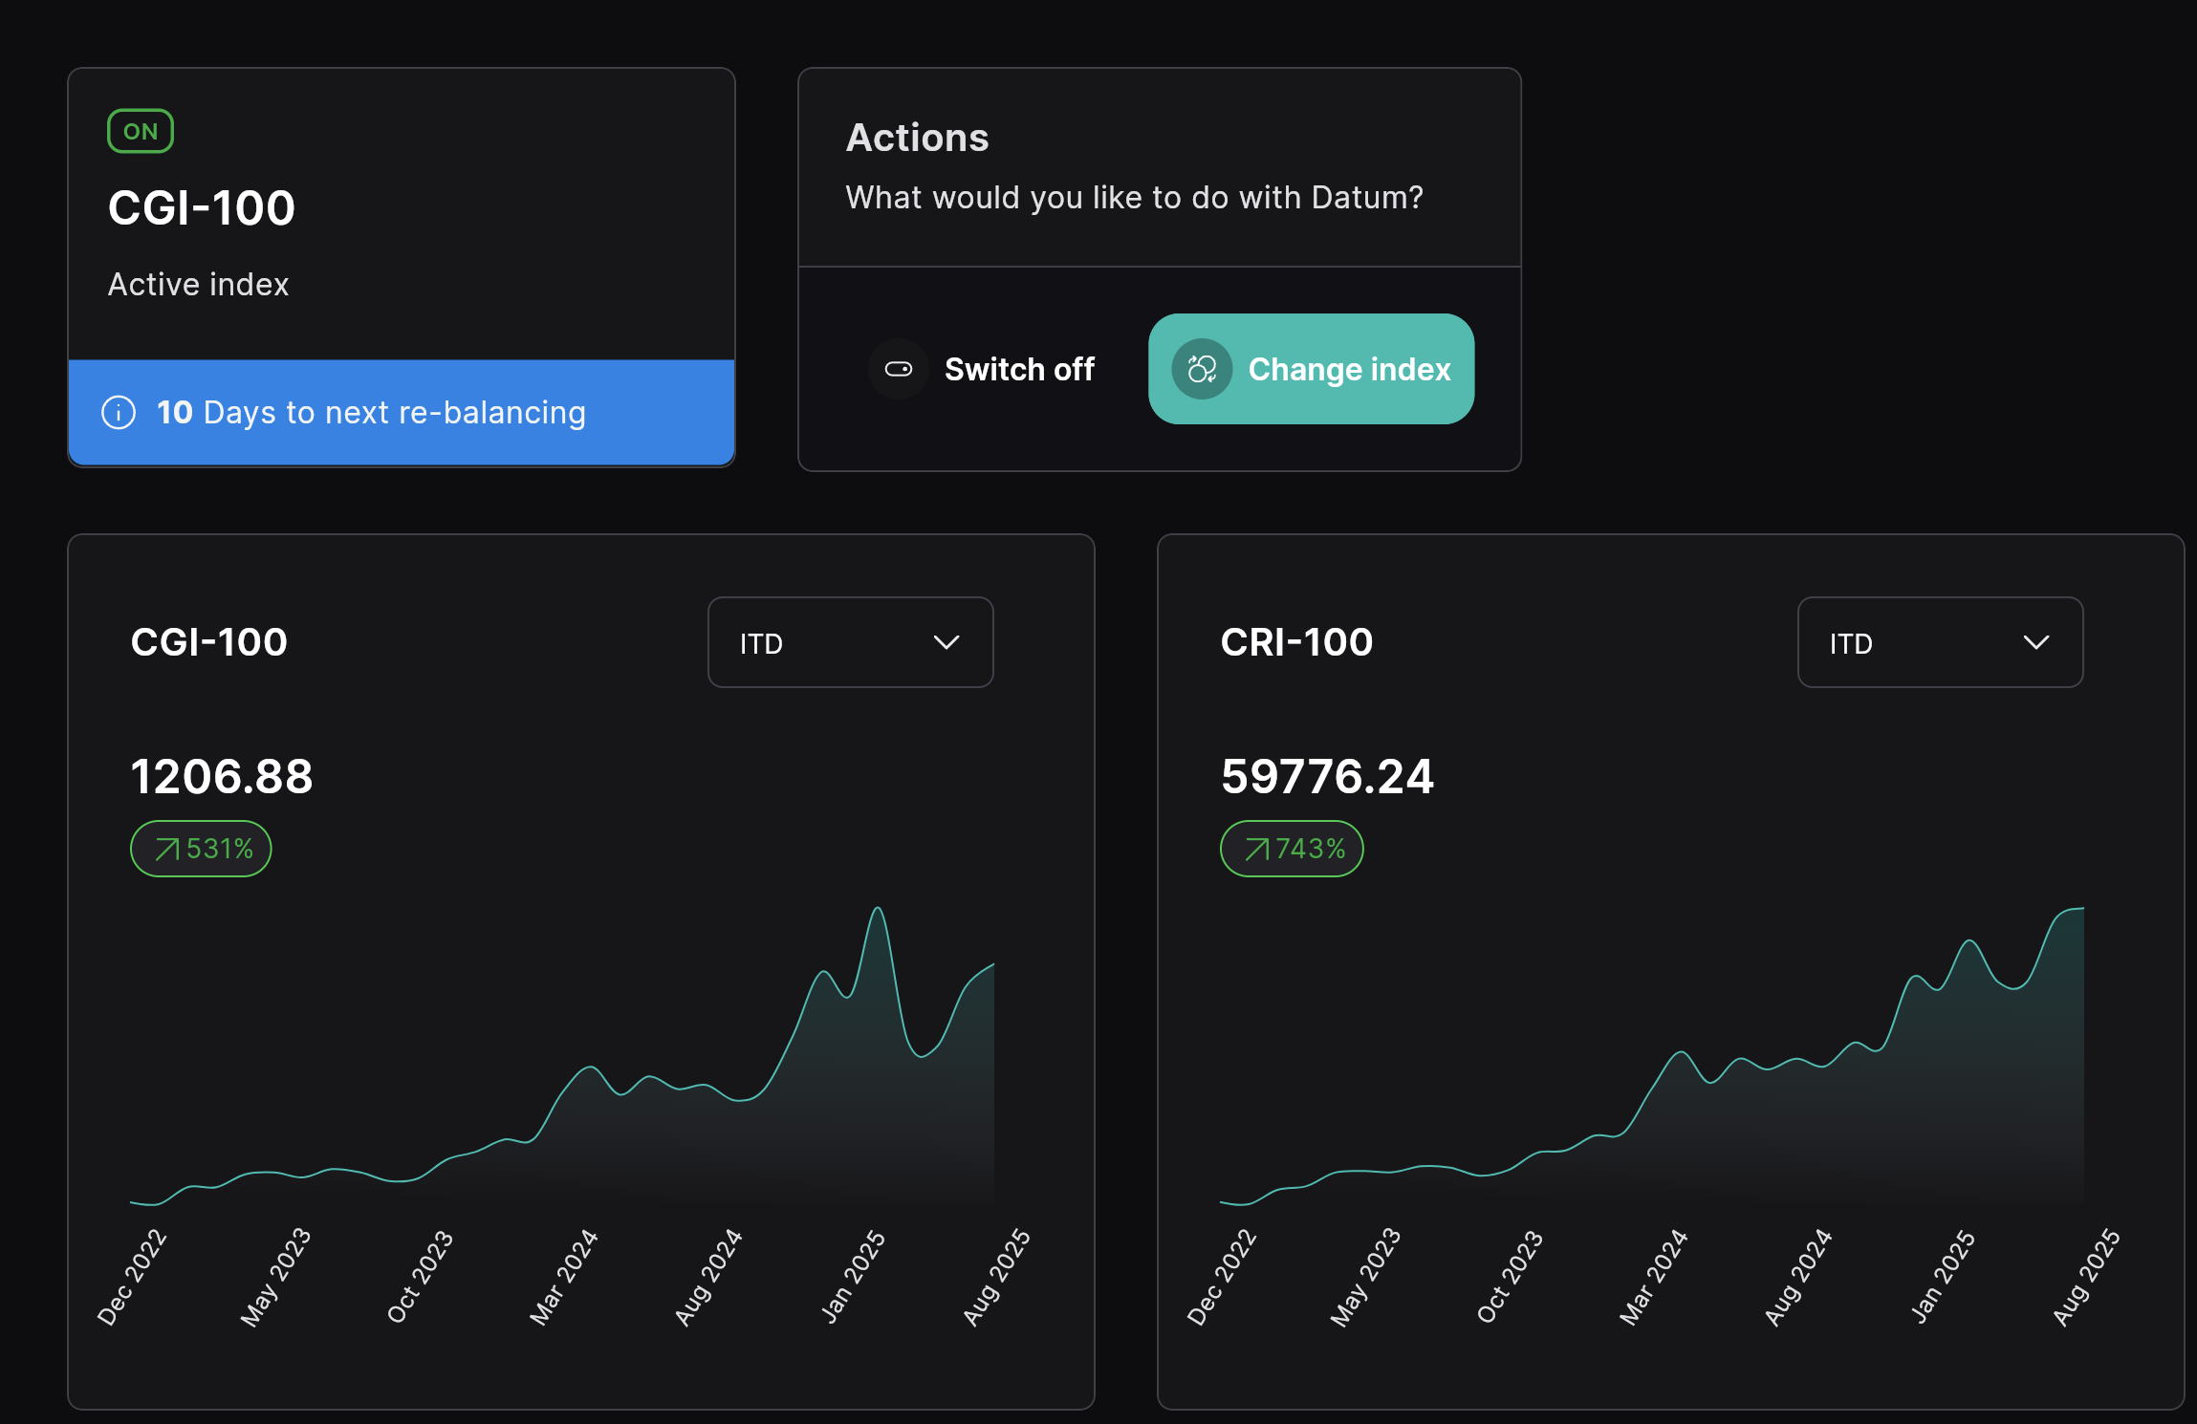The width and height of the screenshot is (2197, 1424).
Task: Click the toggle icon beside Switch off
Action: click(899, 369)
